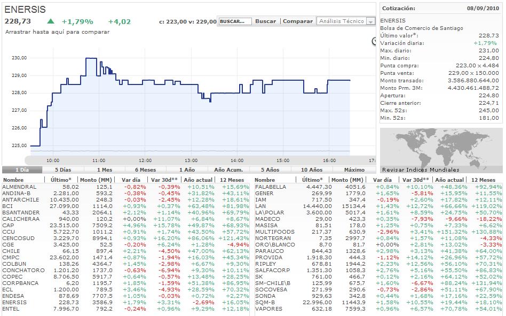Click the ENDESA stock name
This screenshot has width=506, height=316.
tap(13, 296)
